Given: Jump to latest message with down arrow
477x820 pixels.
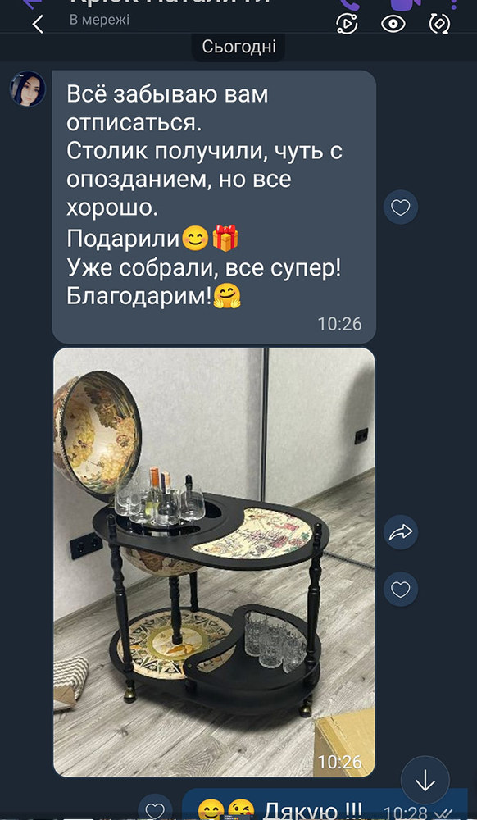Looking at the screenshot, I should (425, 781).
